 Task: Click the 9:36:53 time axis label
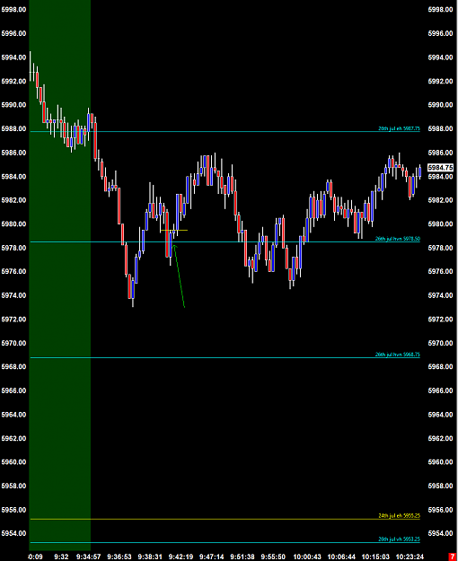119,557
